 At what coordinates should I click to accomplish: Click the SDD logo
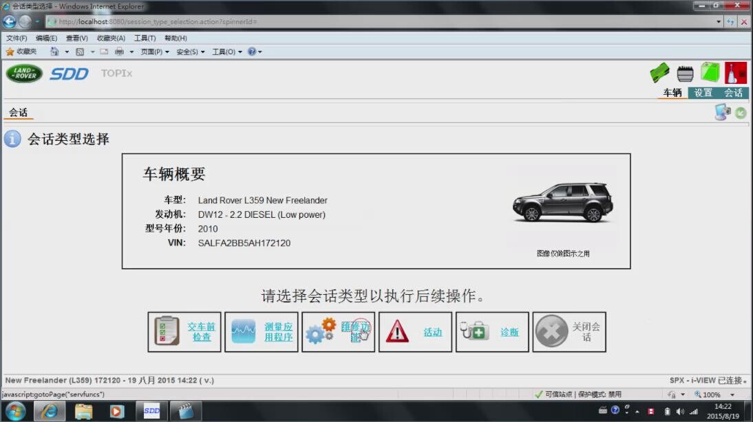tap(69, 74)
